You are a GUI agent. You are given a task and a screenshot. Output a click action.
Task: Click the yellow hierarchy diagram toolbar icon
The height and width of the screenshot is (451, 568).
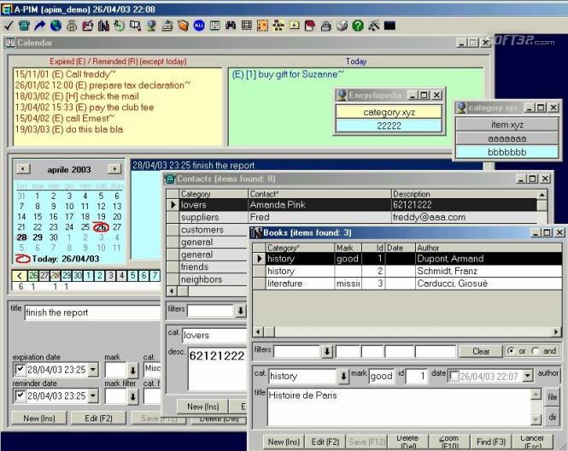point(278,26)
